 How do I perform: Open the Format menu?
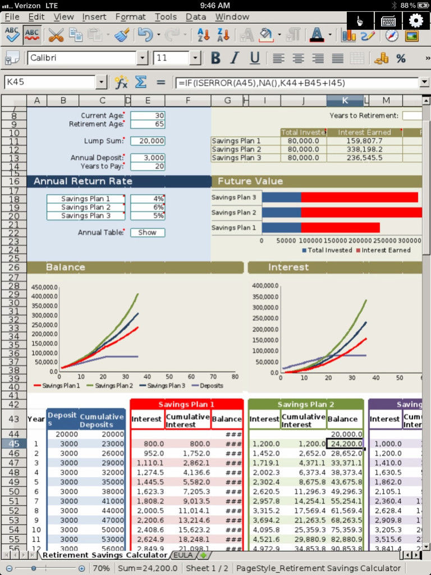pos(130,17)
